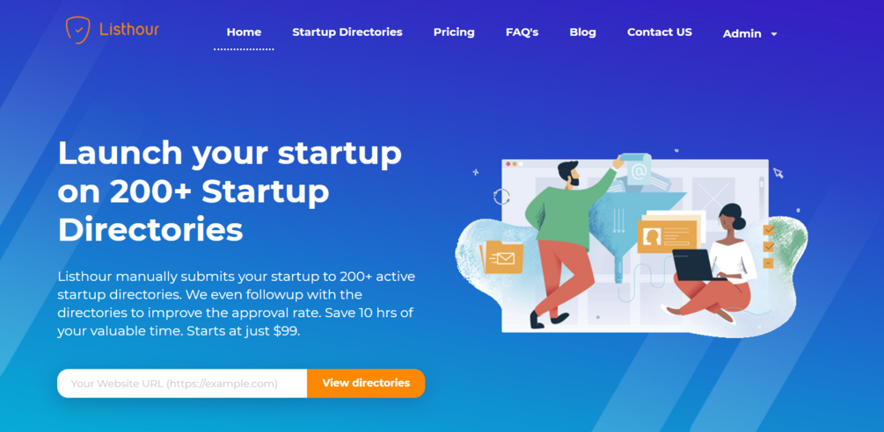Viewport: 884px width, 432px height.
Task: Click the Listhour shield logo icon
Action: click(x=77, y=30)
